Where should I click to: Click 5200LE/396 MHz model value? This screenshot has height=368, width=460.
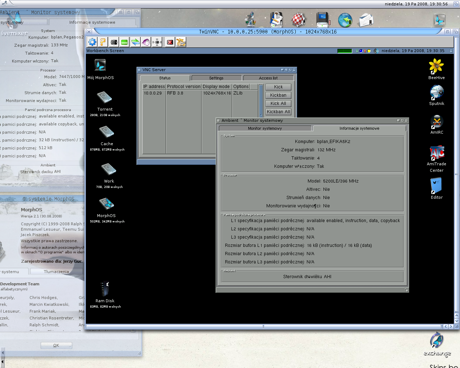tap(341, 181)
